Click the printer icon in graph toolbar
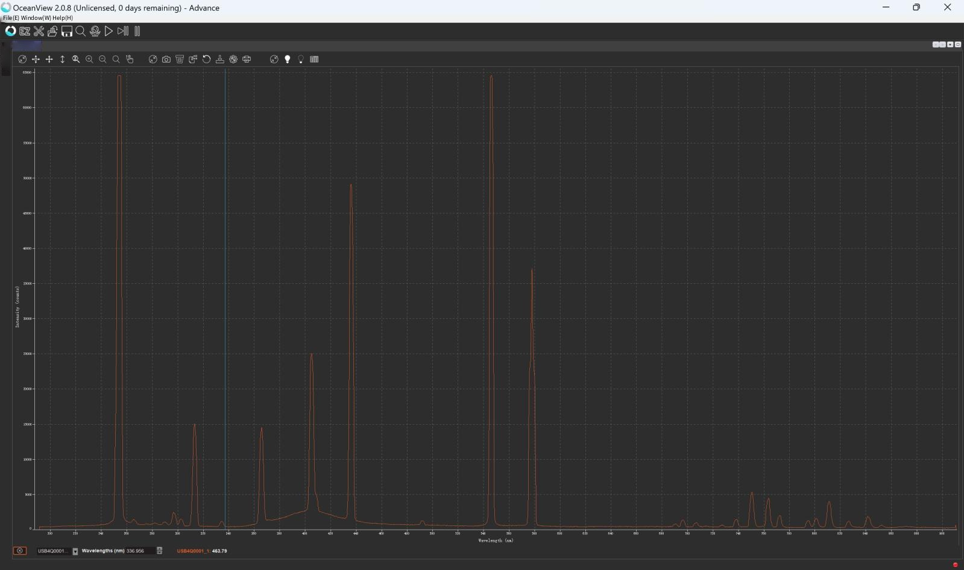Screen dimensions: 964x570 pos(247,59)
